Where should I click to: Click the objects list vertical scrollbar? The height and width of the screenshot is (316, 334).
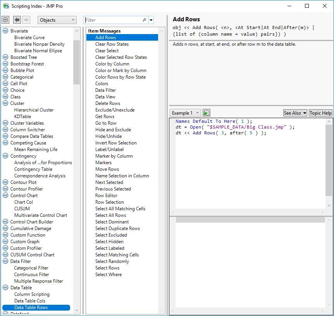click(x=76, y=62)
